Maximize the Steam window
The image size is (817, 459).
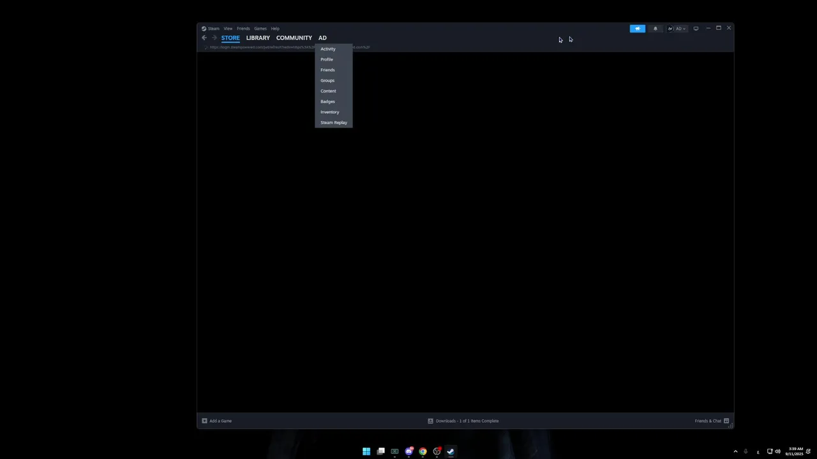[x=719, y=28]
